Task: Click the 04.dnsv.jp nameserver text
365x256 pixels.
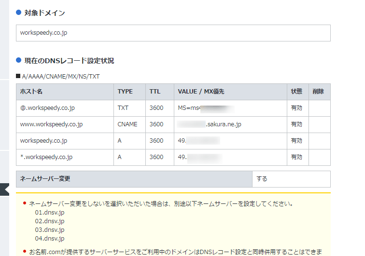Action: coord(49,239)
